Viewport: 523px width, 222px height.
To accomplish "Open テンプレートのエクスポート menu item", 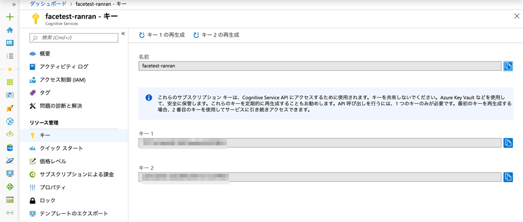I will (x=74, y=213).
